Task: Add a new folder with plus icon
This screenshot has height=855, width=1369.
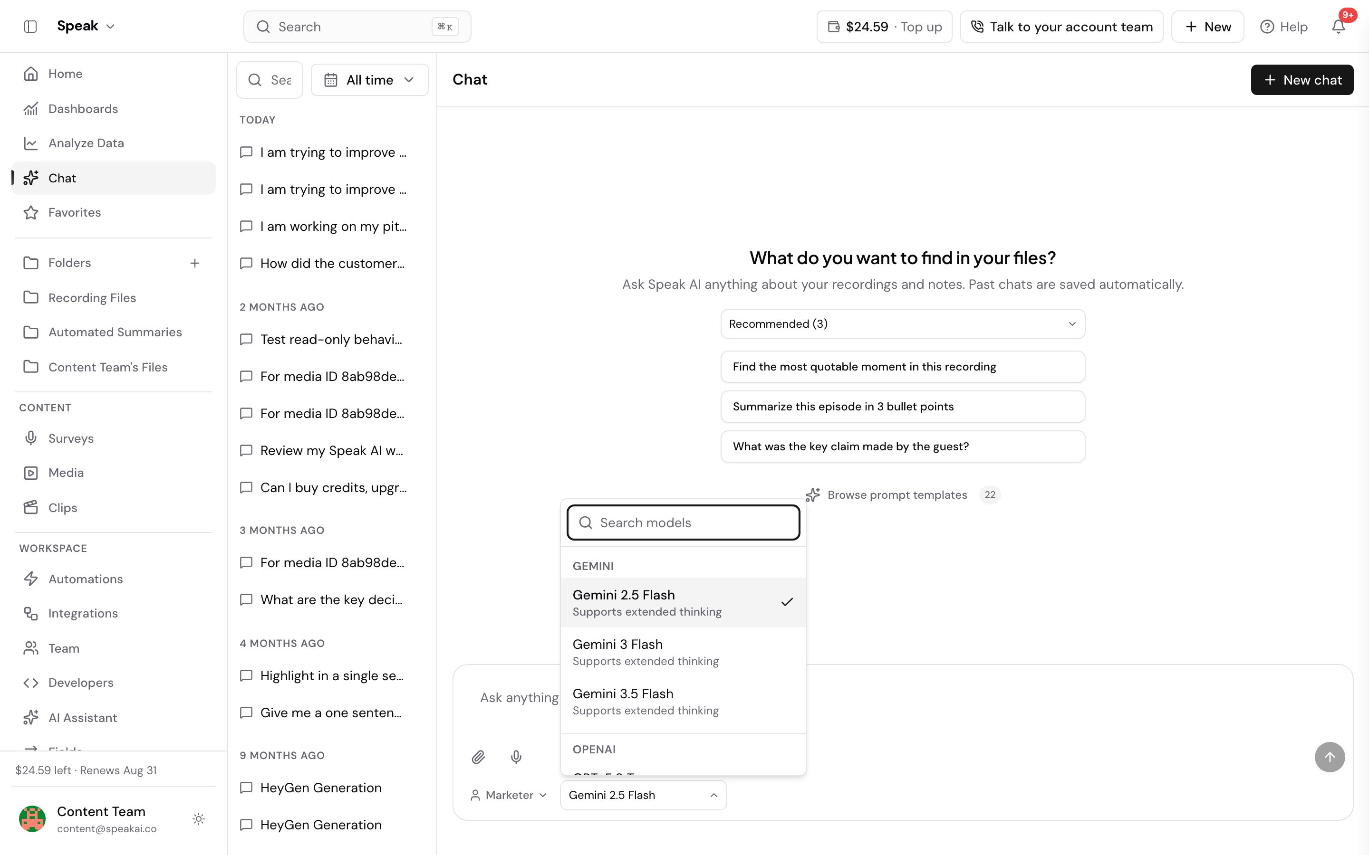Action: [194, 263]
